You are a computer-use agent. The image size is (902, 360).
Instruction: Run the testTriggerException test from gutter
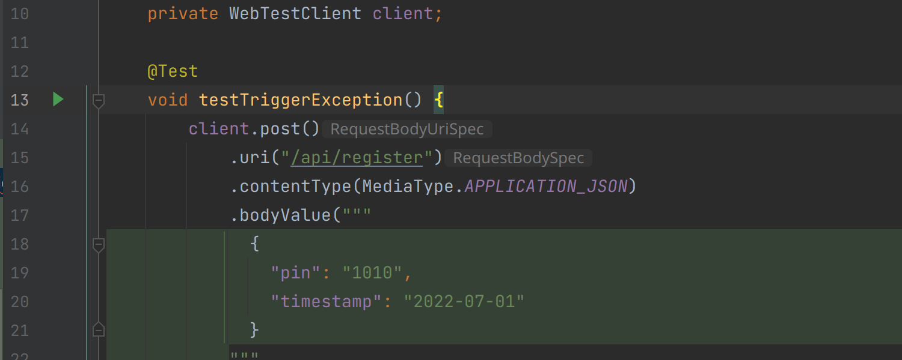[x=58, y=100]
